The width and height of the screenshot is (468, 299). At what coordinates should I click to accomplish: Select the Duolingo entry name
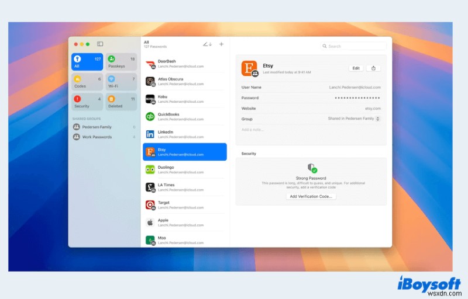tap(166, 168)
